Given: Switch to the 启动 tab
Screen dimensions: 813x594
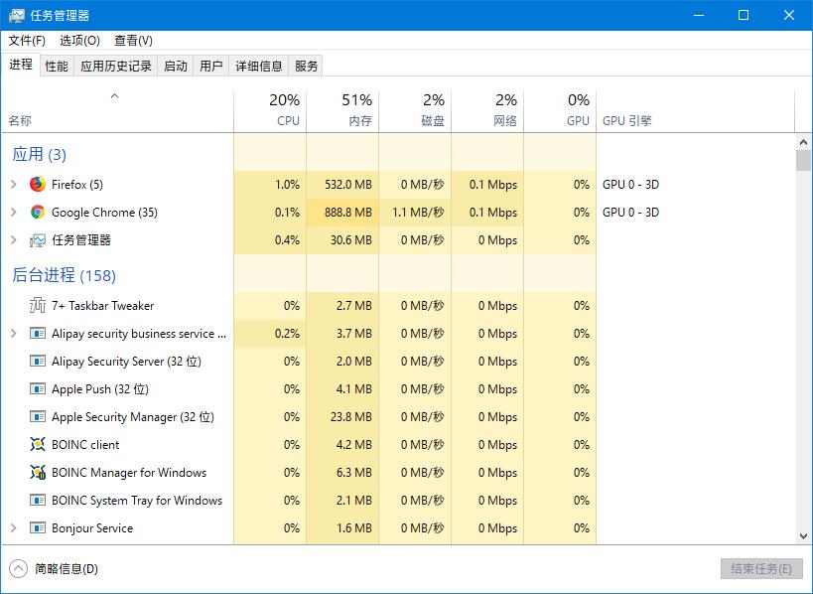Looking at the screenshot, I should (176, 66).
